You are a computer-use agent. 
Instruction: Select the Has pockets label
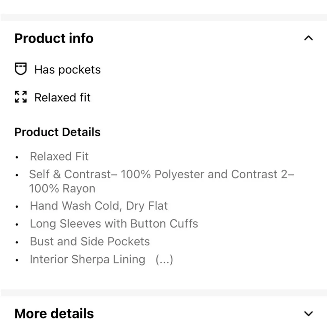click(x=67, y=69)
